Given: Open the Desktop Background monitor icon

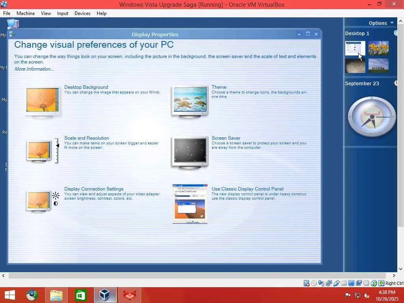Looking at the screenshot, I should (x=43, y=102).
